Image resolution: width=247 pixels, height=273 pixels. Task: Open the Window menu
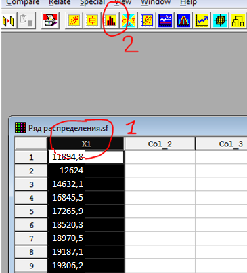[x=156, y=3]
